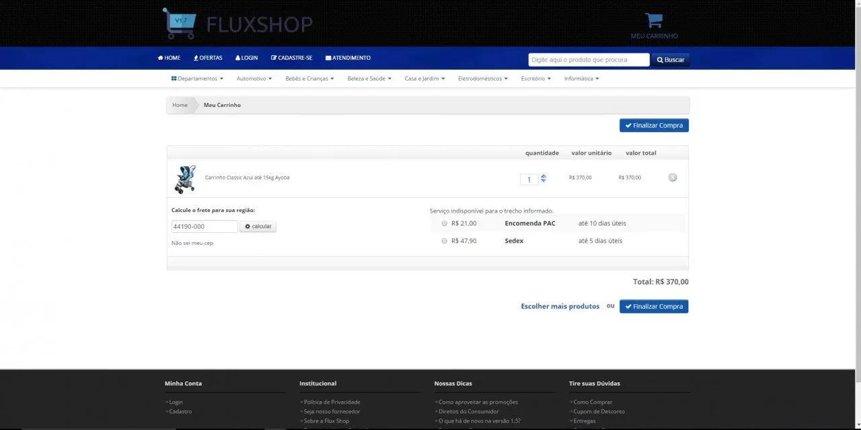Click the Total: R$ 370,00 text
The width and height of the screenshot is (861, 430).
[661, 282]
